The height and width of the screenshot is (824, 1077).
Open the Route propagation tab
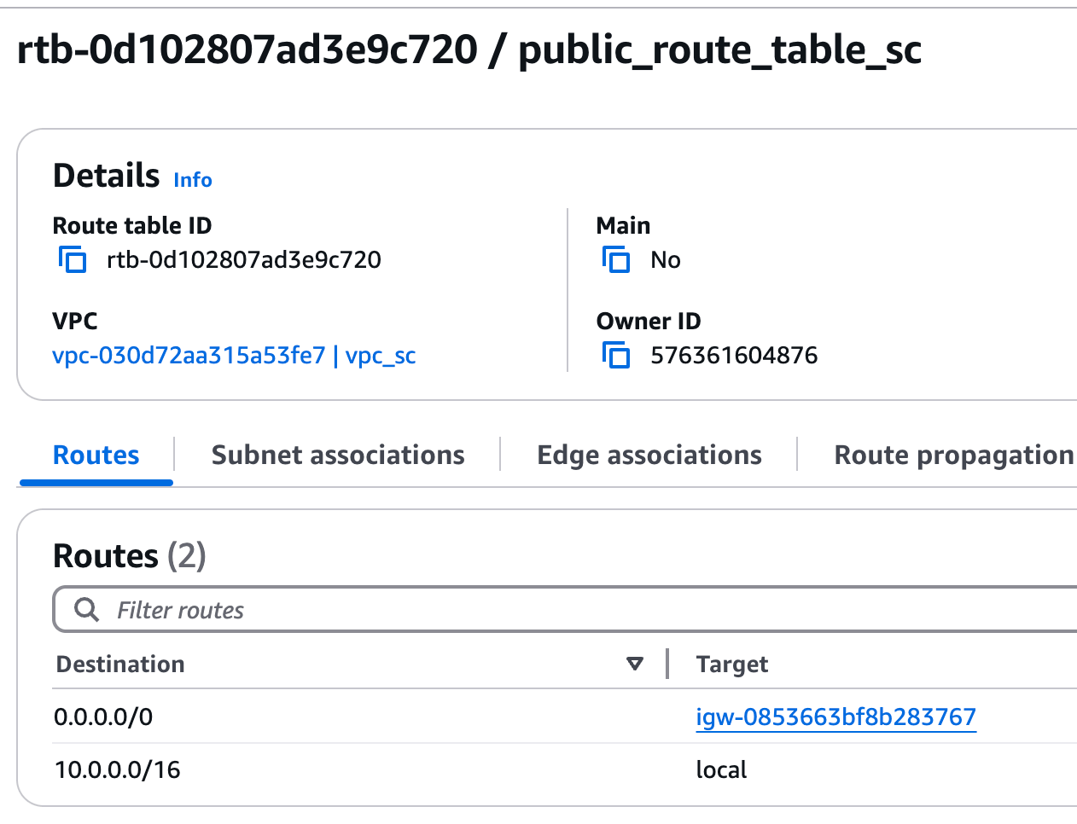coord(954,456)
